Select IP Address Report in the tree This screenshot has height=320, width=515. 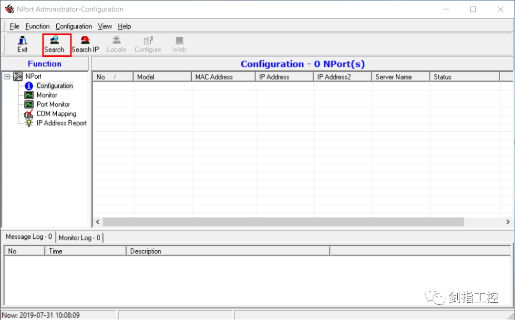(62, 123)
